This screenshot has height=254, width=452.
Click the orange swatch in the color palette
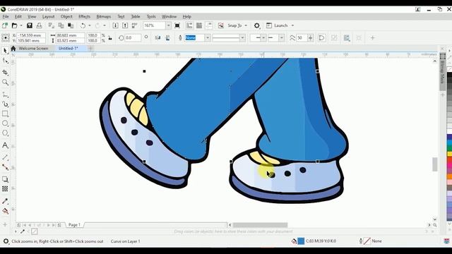coord(449,176)
